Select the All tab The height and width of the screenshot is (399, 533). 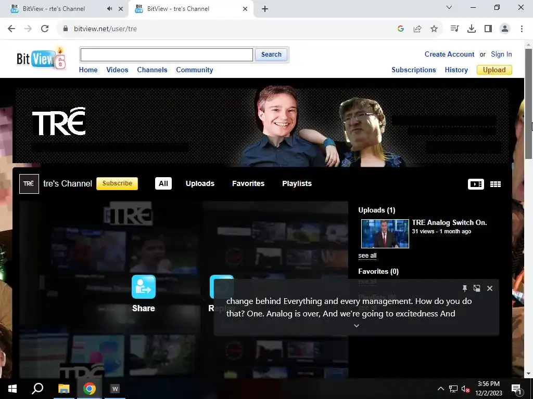[163, 183]
